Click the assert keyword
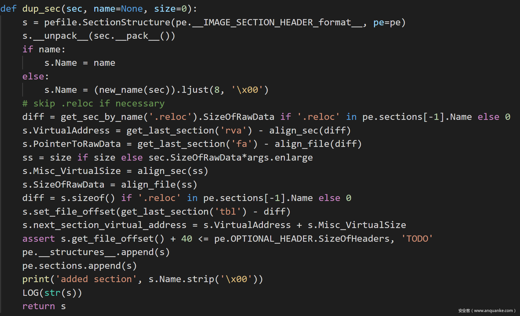This screenshot has width=520, height=316. click(x=38, y=239)
